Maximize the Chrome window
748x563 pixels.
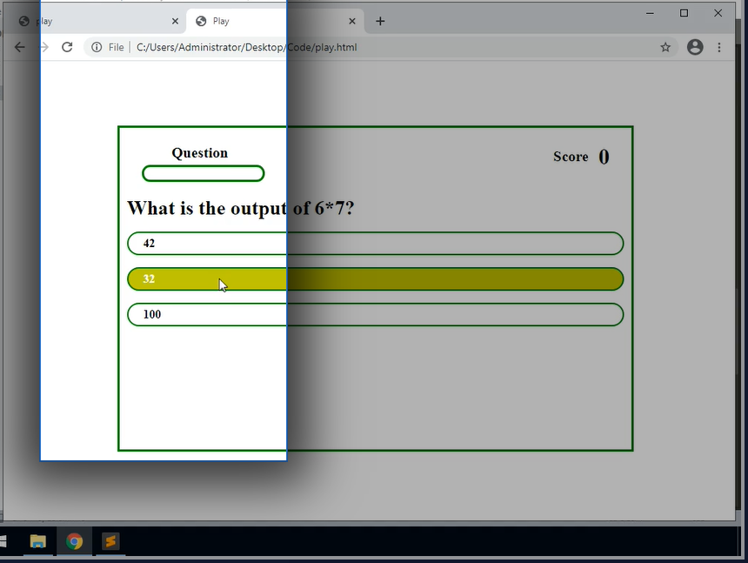pos(684,12)
